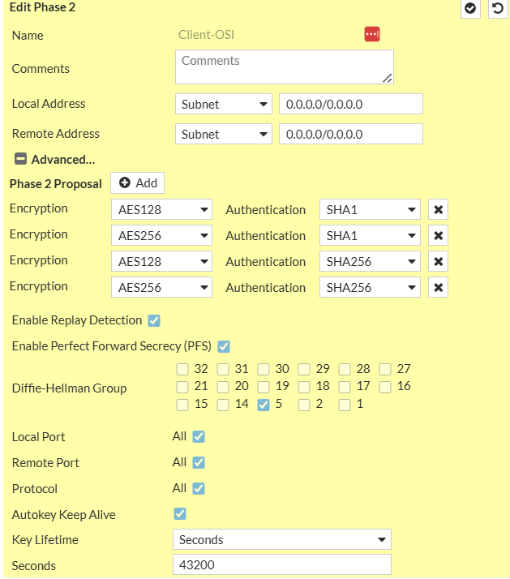Open Authentication dropdown in third proposal row
Screen dimensions: 510x579
click(x=370, y=261)
